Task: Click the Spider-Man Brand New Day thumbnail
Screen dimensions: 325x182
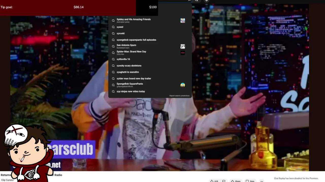Action: pos(183,53)
